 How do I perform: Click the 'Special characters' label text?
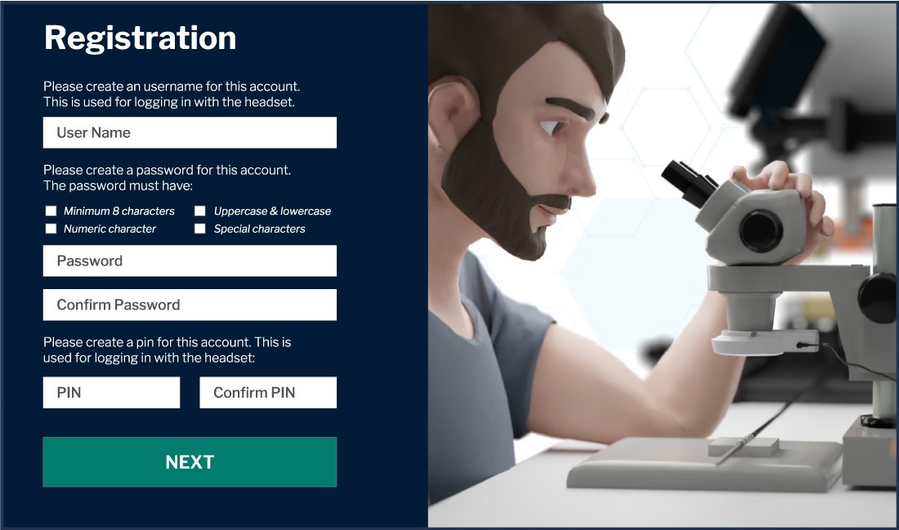coord(259,229)
